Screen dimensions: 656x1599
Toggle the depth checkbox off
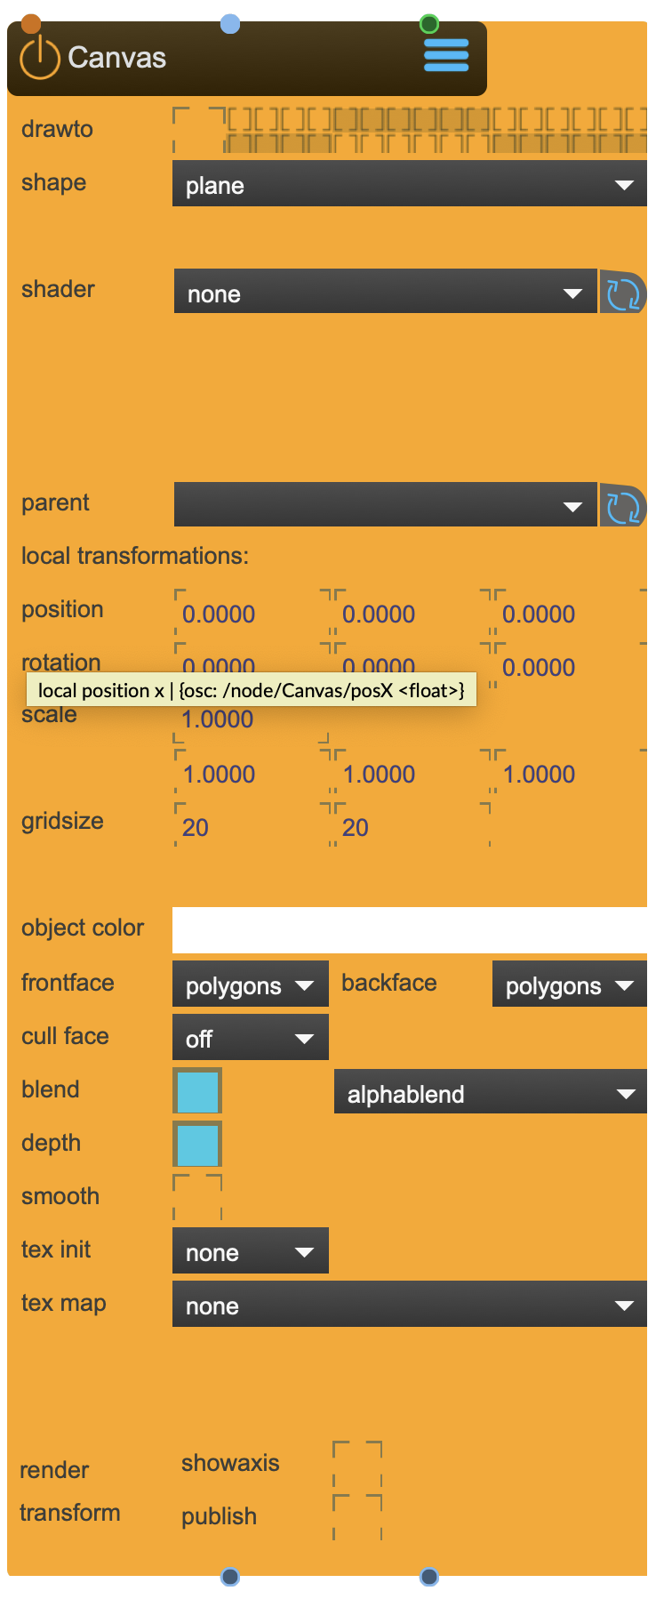[196, 1144]
